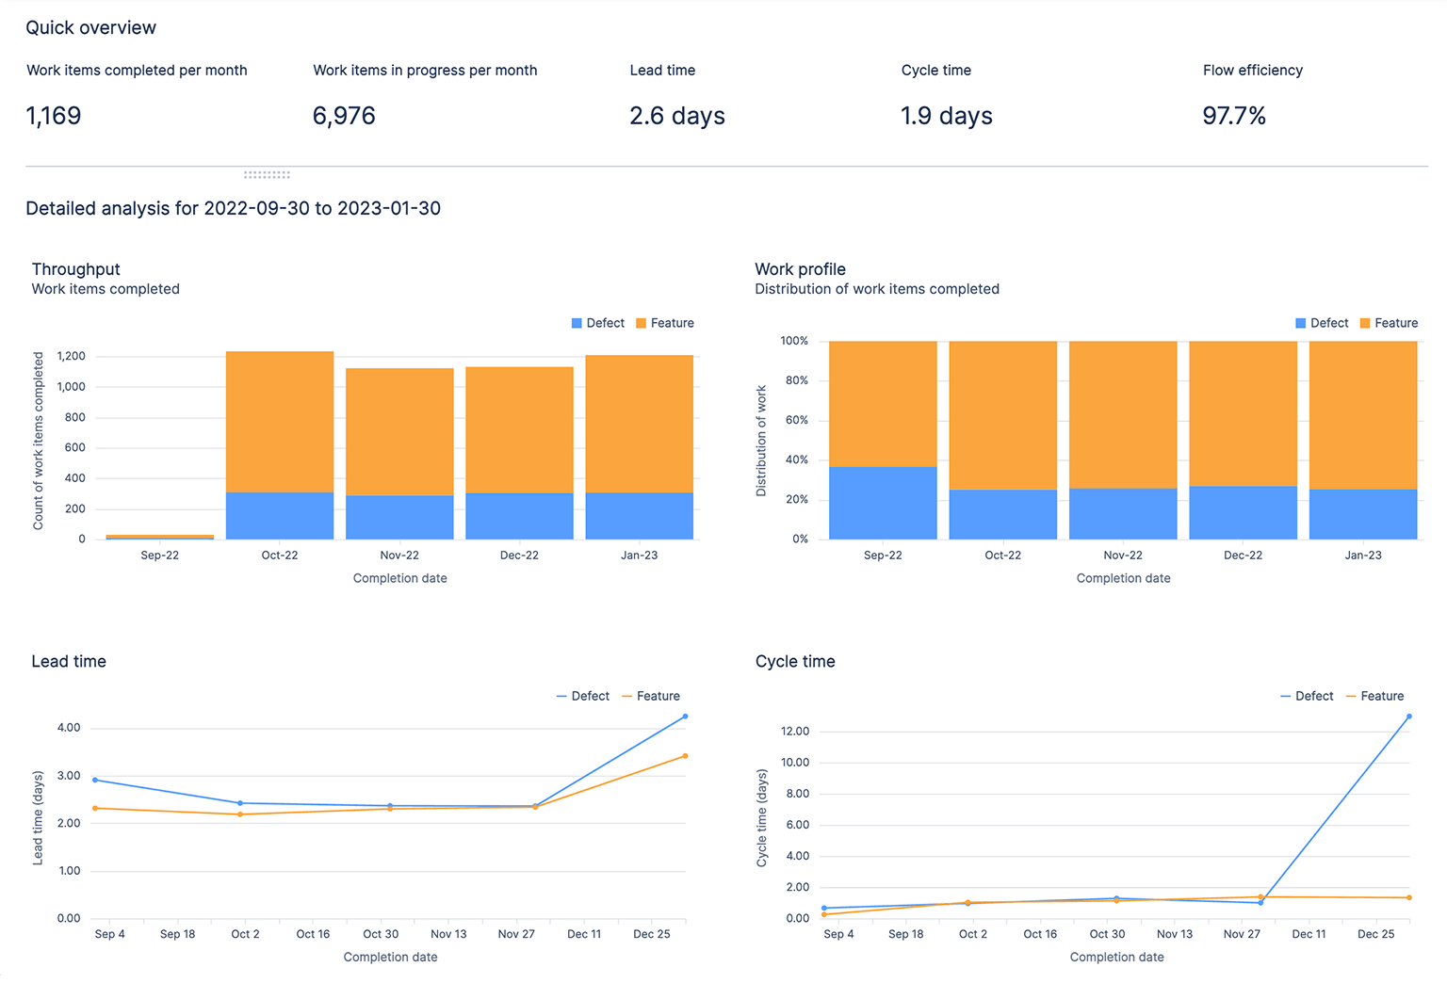Open the 2.6 days Lead time metric
Image resolution: width=1447 pixels, height=983 pixels.
pos(677,115)
